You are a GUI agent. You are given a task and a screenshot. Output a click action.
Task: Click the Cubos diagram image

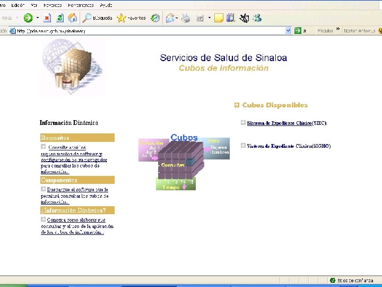click(x=184, y=162)
